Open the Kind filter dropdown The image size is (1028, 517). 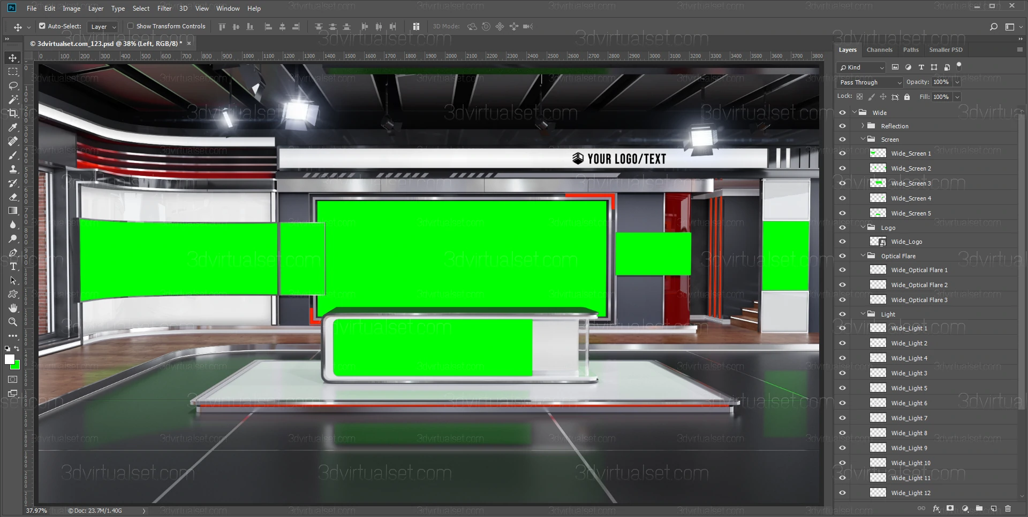[x=861, y=67]
